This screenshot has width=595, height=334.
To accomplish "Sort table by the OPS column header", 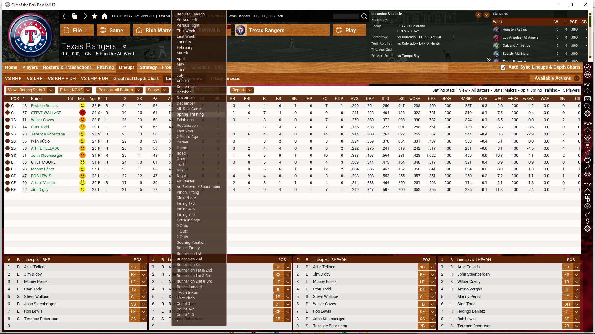I will 432,98.
